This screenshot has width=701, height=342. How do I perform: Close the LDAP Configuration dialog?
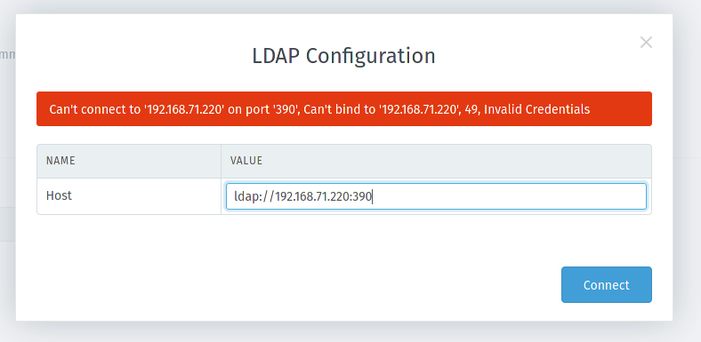click(x=646, y=43)
